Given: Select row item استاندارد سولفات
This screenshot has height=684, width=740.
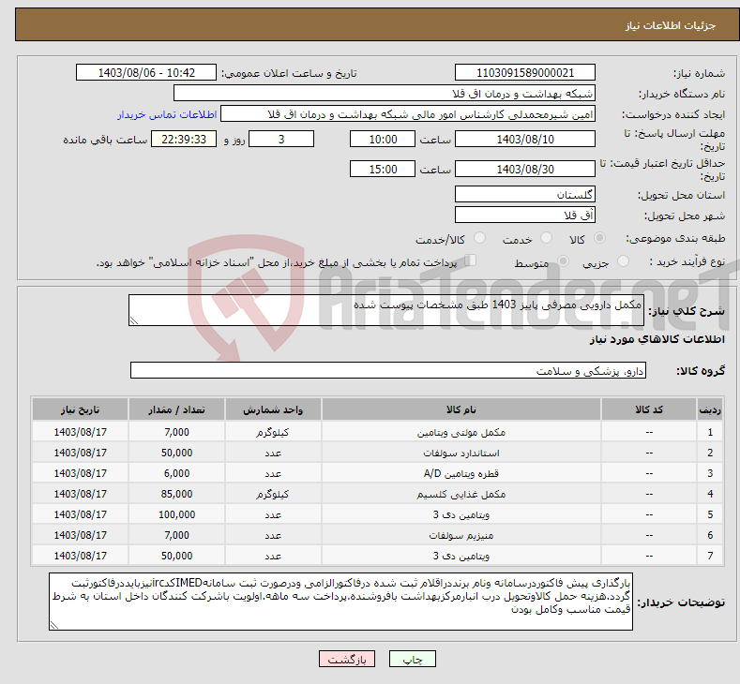Looking at the screenshot, I should 461,453.
